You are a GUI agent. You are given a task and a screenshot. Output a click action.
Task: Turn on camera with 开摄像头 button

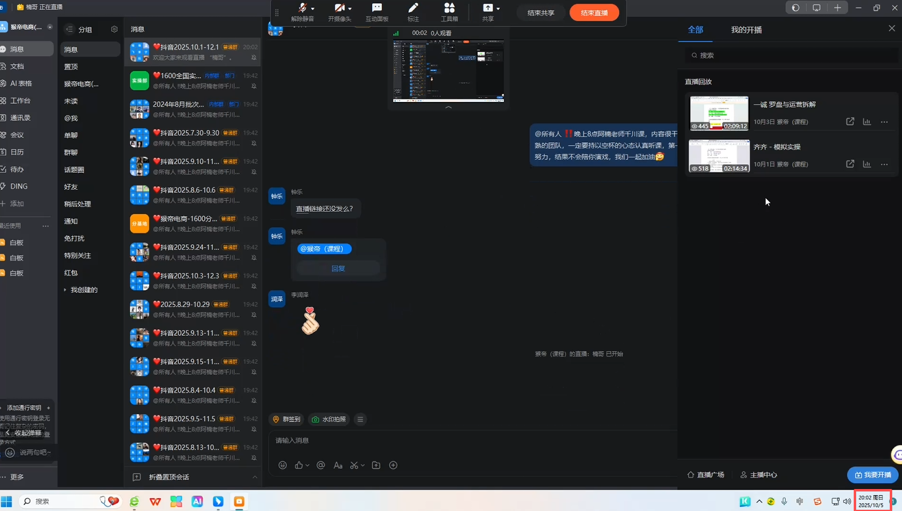pos(339,12)
